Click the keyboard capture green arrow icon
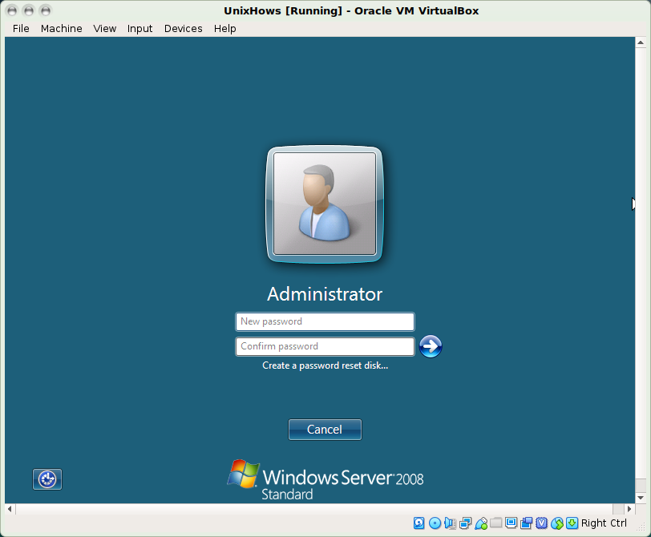This screenshot has width=651, height=537. (x=572, y=523)
